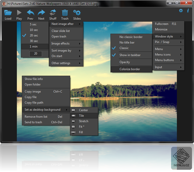Select the 10 sec interval

[35, 30]
